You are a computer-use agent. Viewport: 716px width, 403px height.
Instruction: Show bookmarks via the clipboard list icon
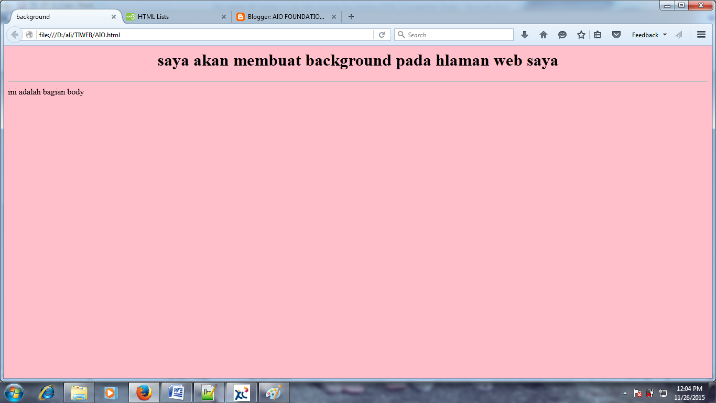[598, 35]
